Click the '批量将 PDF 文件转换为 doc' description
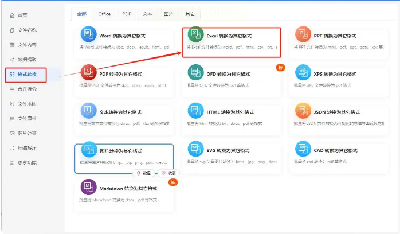The height and width of the screenshot is (234, 400). 123,85
